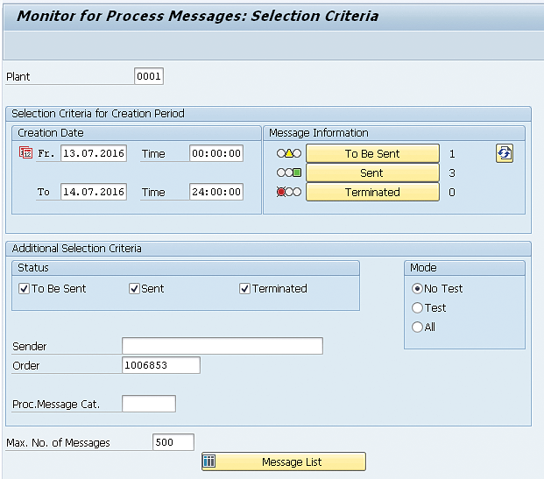Click the refresh message information icon

(x=504, y=153)
